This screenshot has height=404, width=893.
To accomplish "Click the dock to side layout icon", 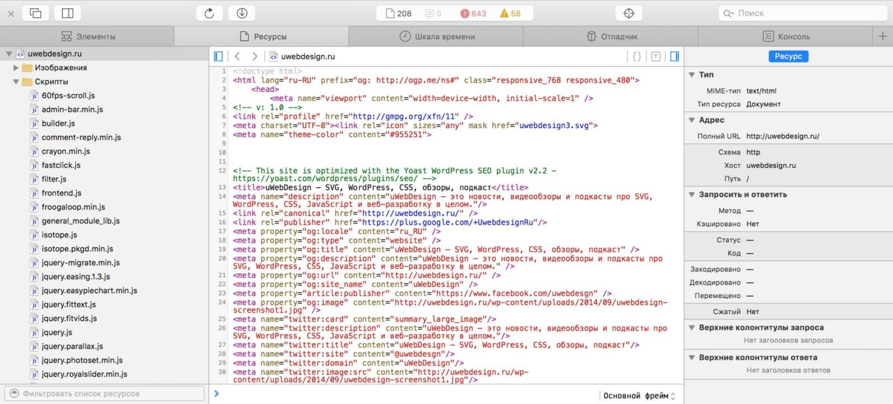I will pos(68,13).
